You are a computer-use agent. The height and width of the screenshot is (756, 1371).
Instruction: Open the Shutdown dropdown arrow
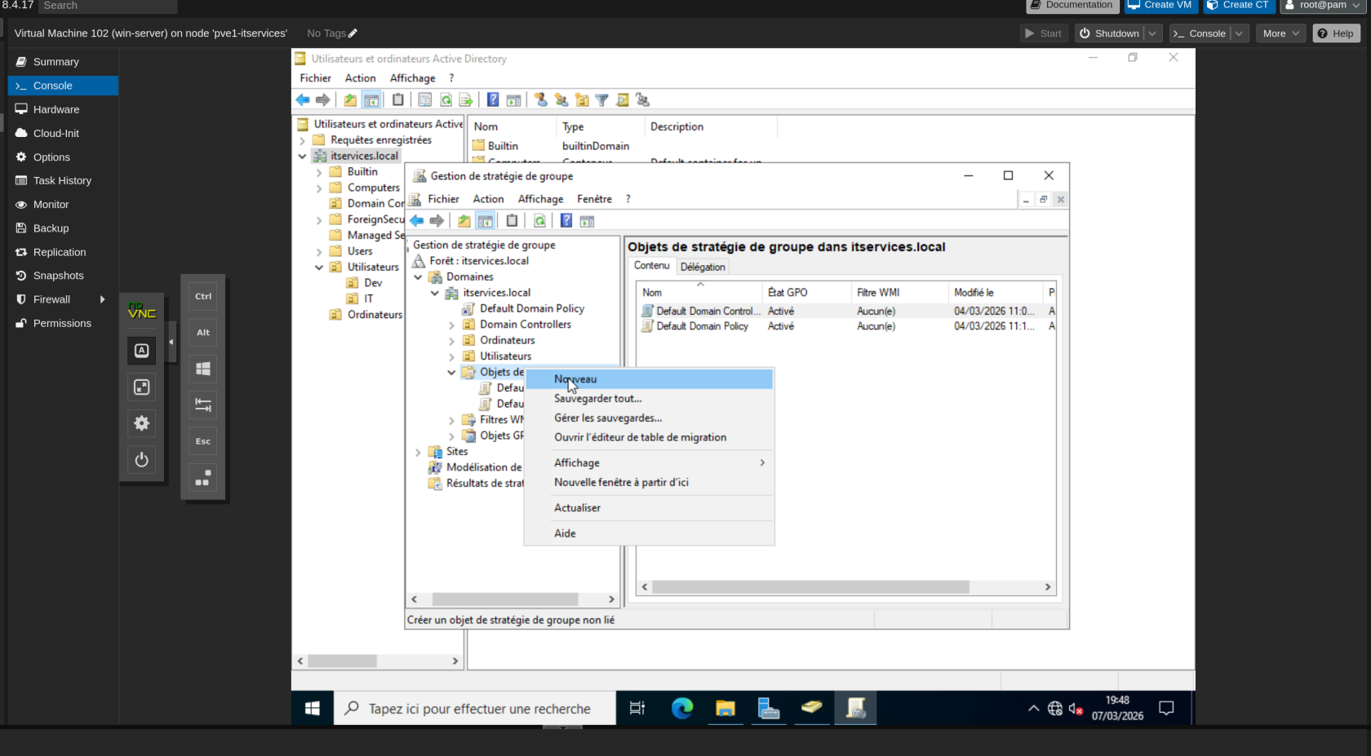(1152, 33)
